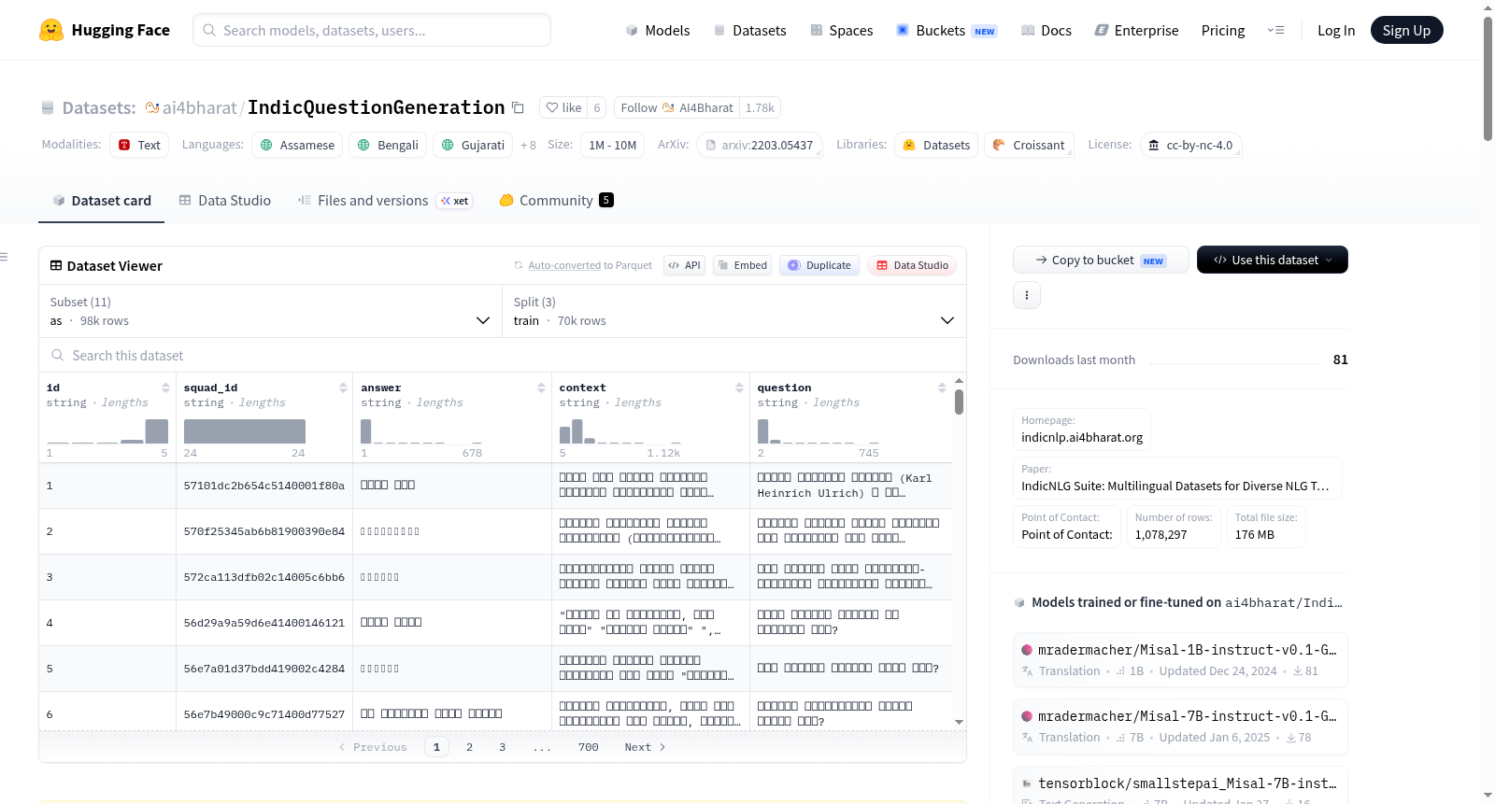This screenshot has height=804, width=1495.
Task: Sort the context column
Action: (x=739, y=388)
